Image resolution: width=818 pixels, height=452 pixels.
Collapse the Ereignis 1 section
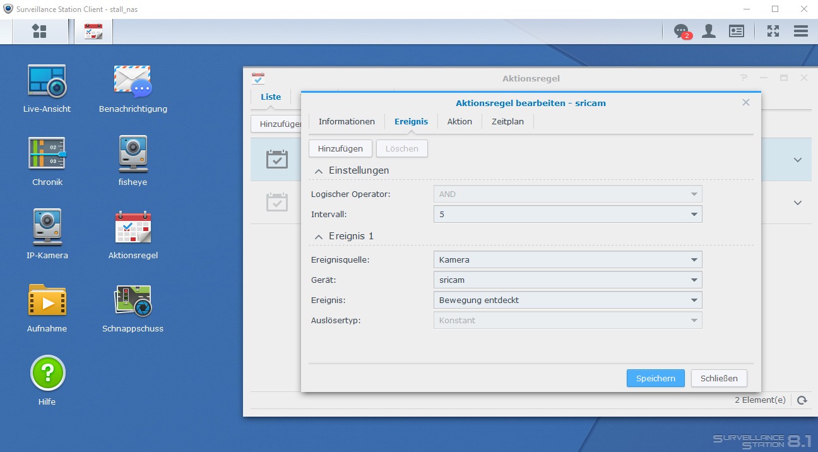coord(319,236)
